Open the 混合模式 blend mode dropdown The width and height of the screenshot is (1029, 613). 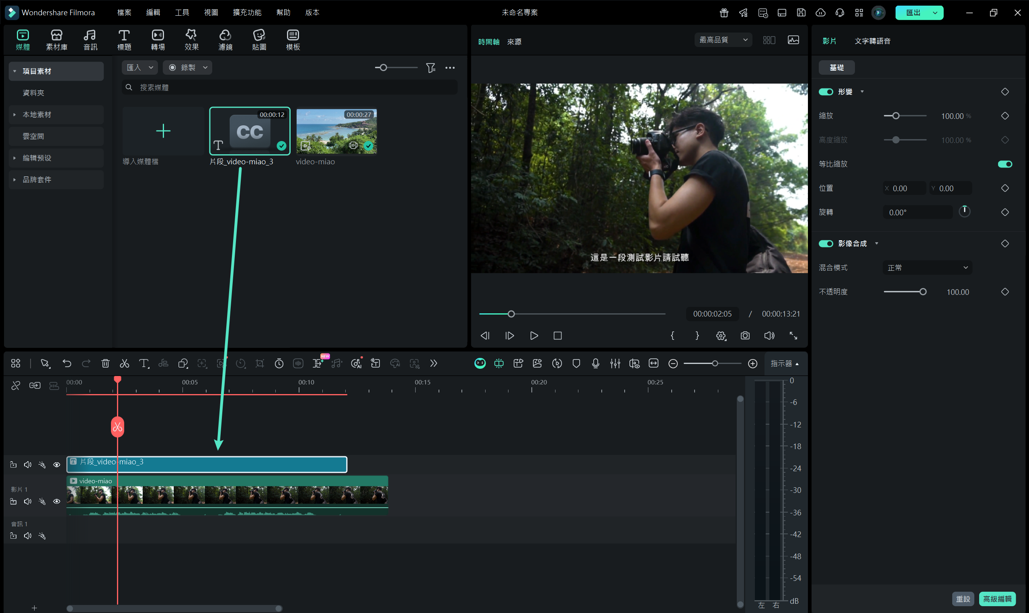pos(927,268)
